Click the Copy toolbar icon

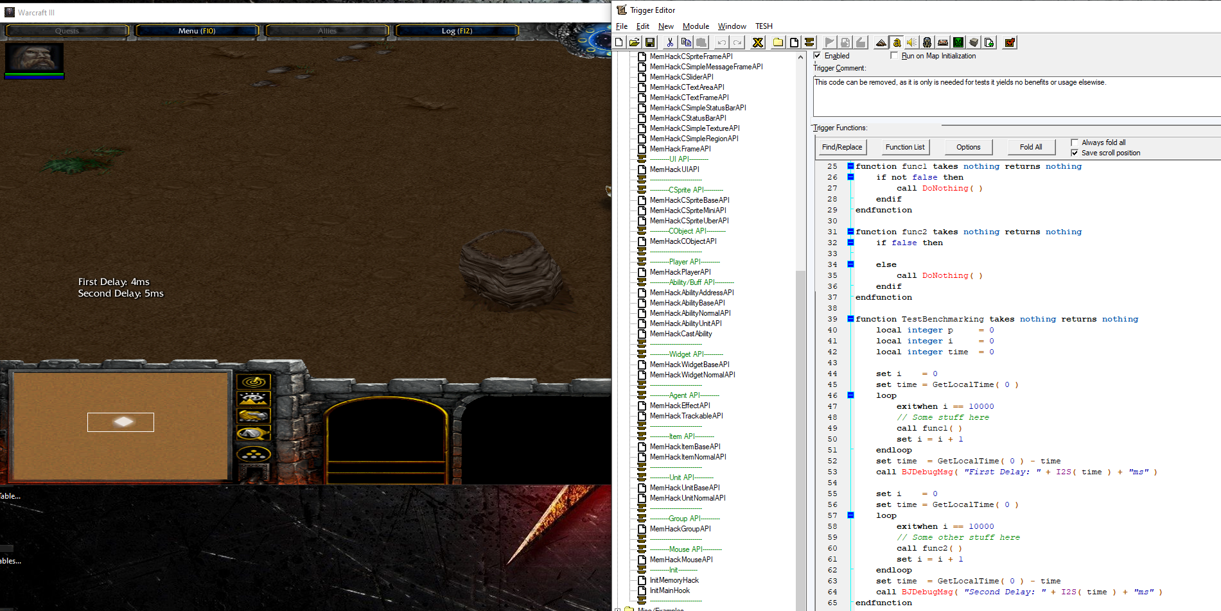coord(686,42)
